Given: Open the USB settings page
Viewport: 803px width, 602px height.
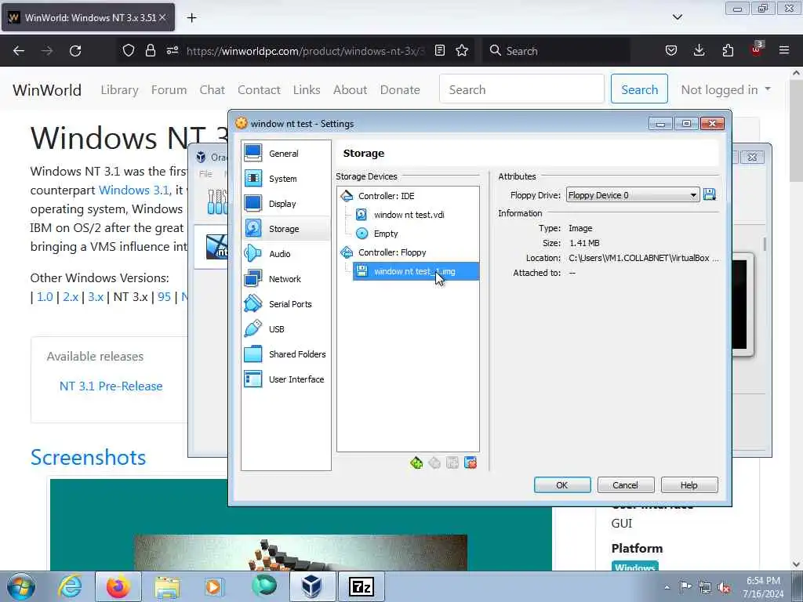Looking at the screenshot, I should point(285,328).
